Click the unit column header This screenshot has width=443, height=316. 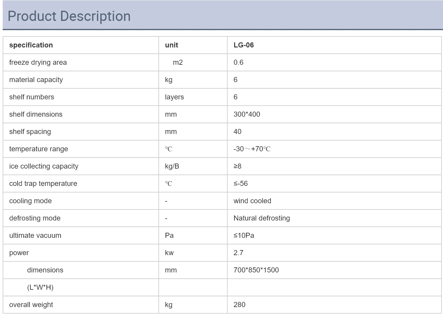point(172,45)
